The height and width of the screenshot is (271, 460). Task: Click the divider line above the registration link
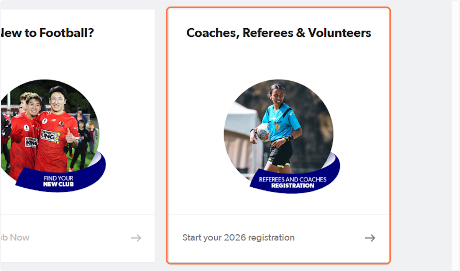[x=278, y=215]
